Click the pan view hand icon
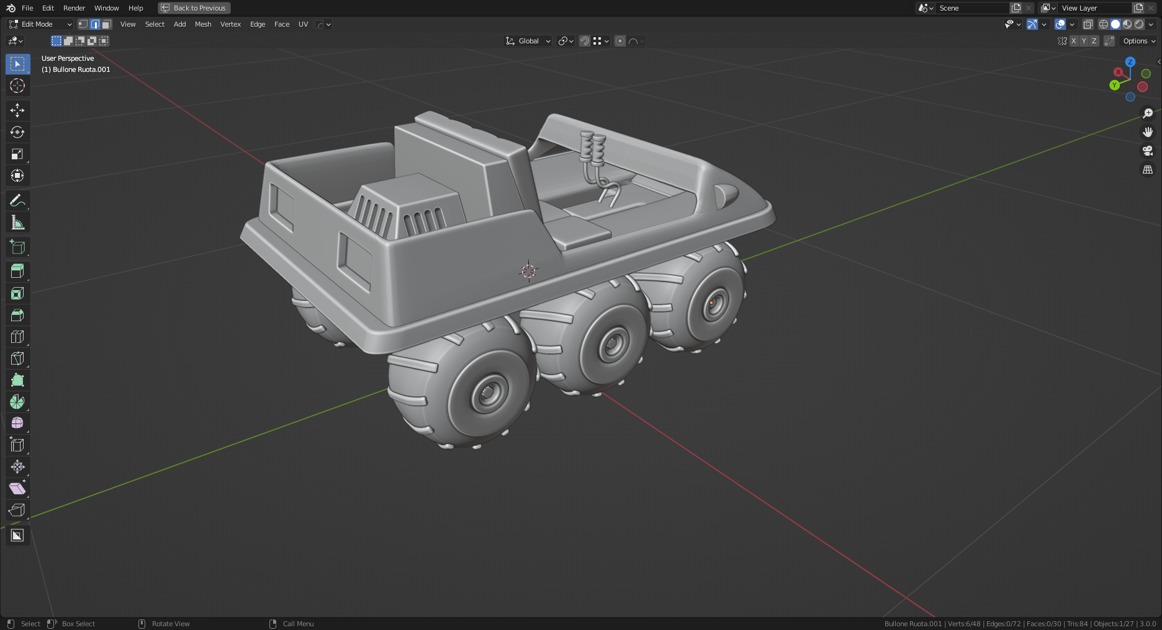 1148,132
